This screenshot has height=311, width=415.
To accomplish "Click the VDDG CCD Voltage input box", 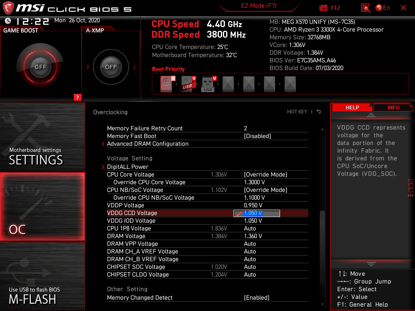I will point(257,213).
